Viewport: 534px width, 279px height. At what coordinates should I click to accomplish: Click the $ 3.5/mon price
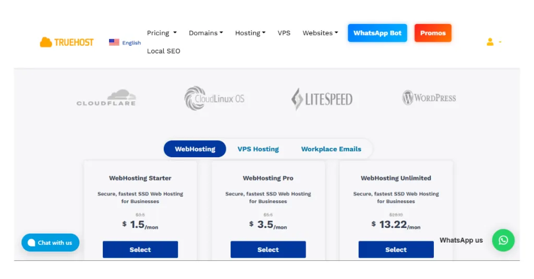click(268, 225)
